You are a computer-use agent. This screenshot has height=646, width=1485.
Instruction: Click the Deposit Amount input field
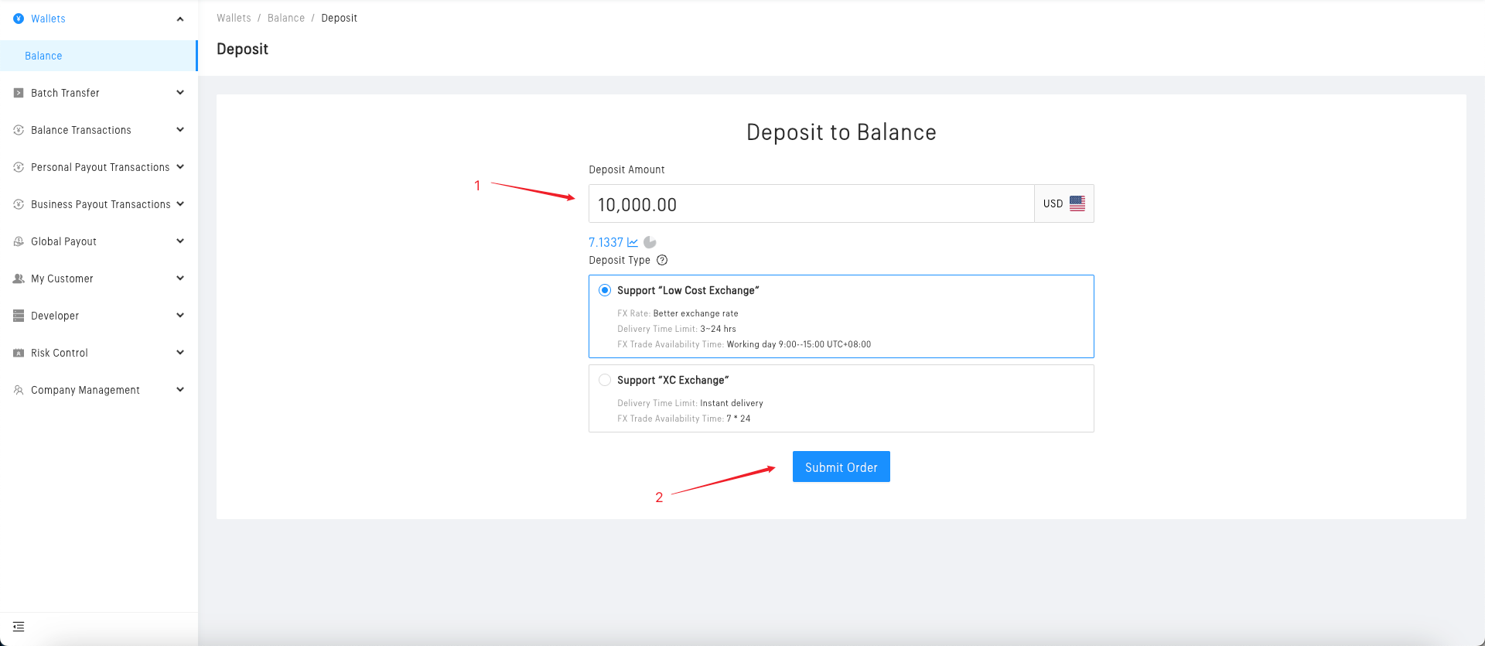tap(811, 204)
